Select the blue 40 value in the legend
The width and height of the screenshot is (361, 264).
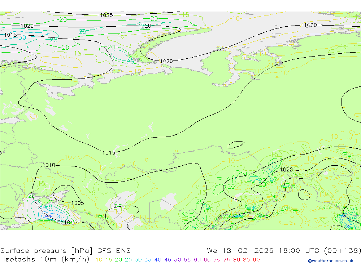(x=158, y=260)
